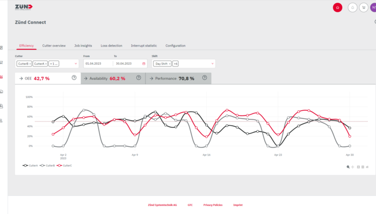Image resolution: width=376 pixels, height=214 pixels.
Task: Show the '+1 ...' additional cutters chip
Action: point(54,64)
